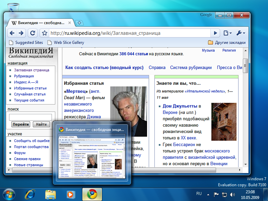This screenshot has height=201, width=268.
Task: Open the Windows Start menu
Action: (x=8, y=195)
